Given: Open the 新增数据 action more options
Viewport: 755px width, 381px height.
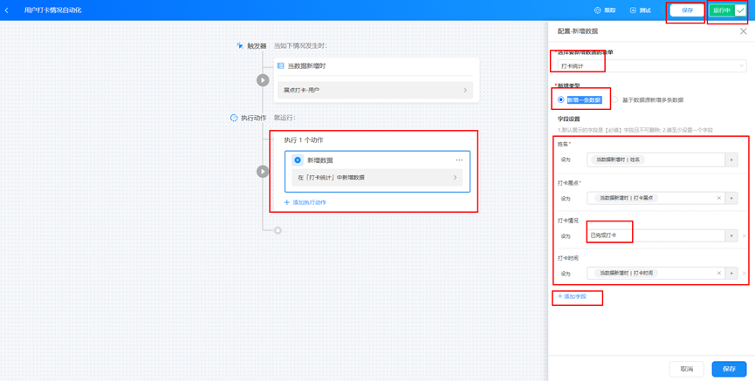Looking at the screenshot, I should [x=459, y=160].
